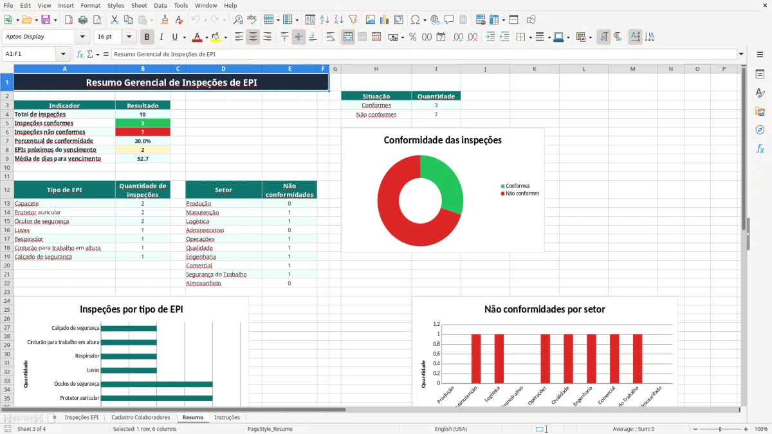Click English (USA) language in status bar
This screenshot has width=772, height=434.
451,429
